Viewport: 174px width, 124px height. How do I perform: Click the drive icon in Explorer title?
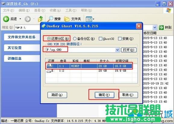coord(3,4)
